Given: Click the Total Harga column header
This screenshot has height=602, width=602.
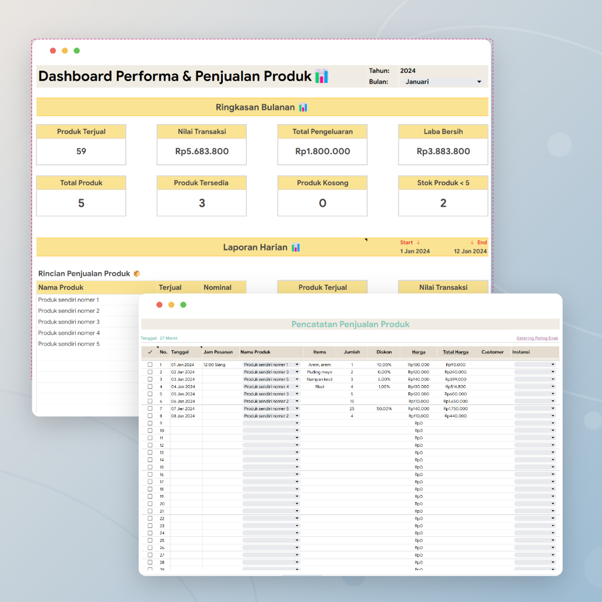Looking at the screenshot, I should tap(456, 352).
